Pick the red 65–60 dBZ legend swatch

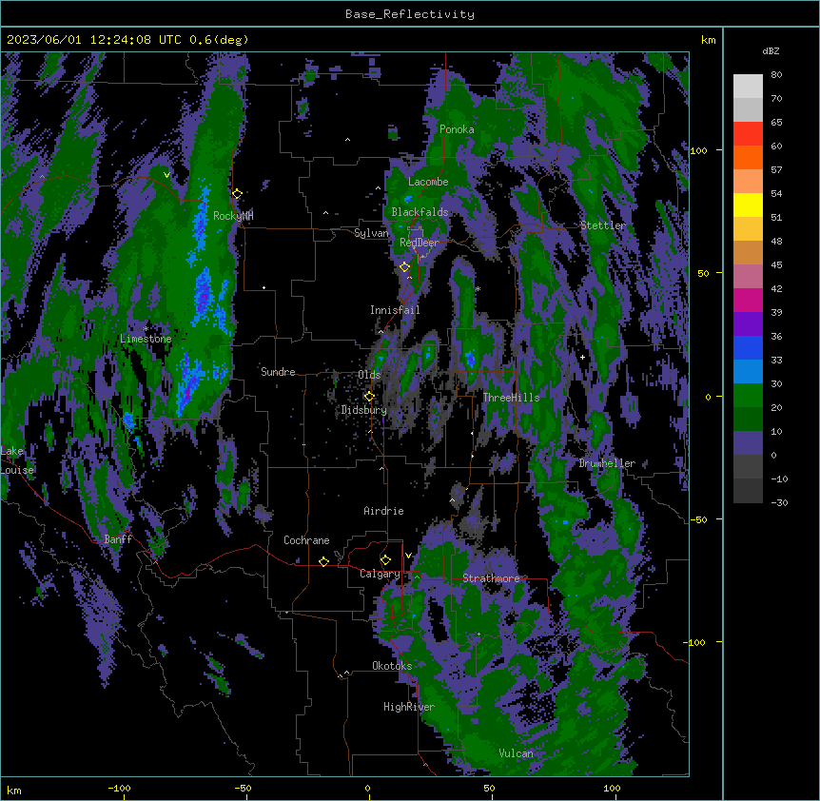(x=748, y=134)
